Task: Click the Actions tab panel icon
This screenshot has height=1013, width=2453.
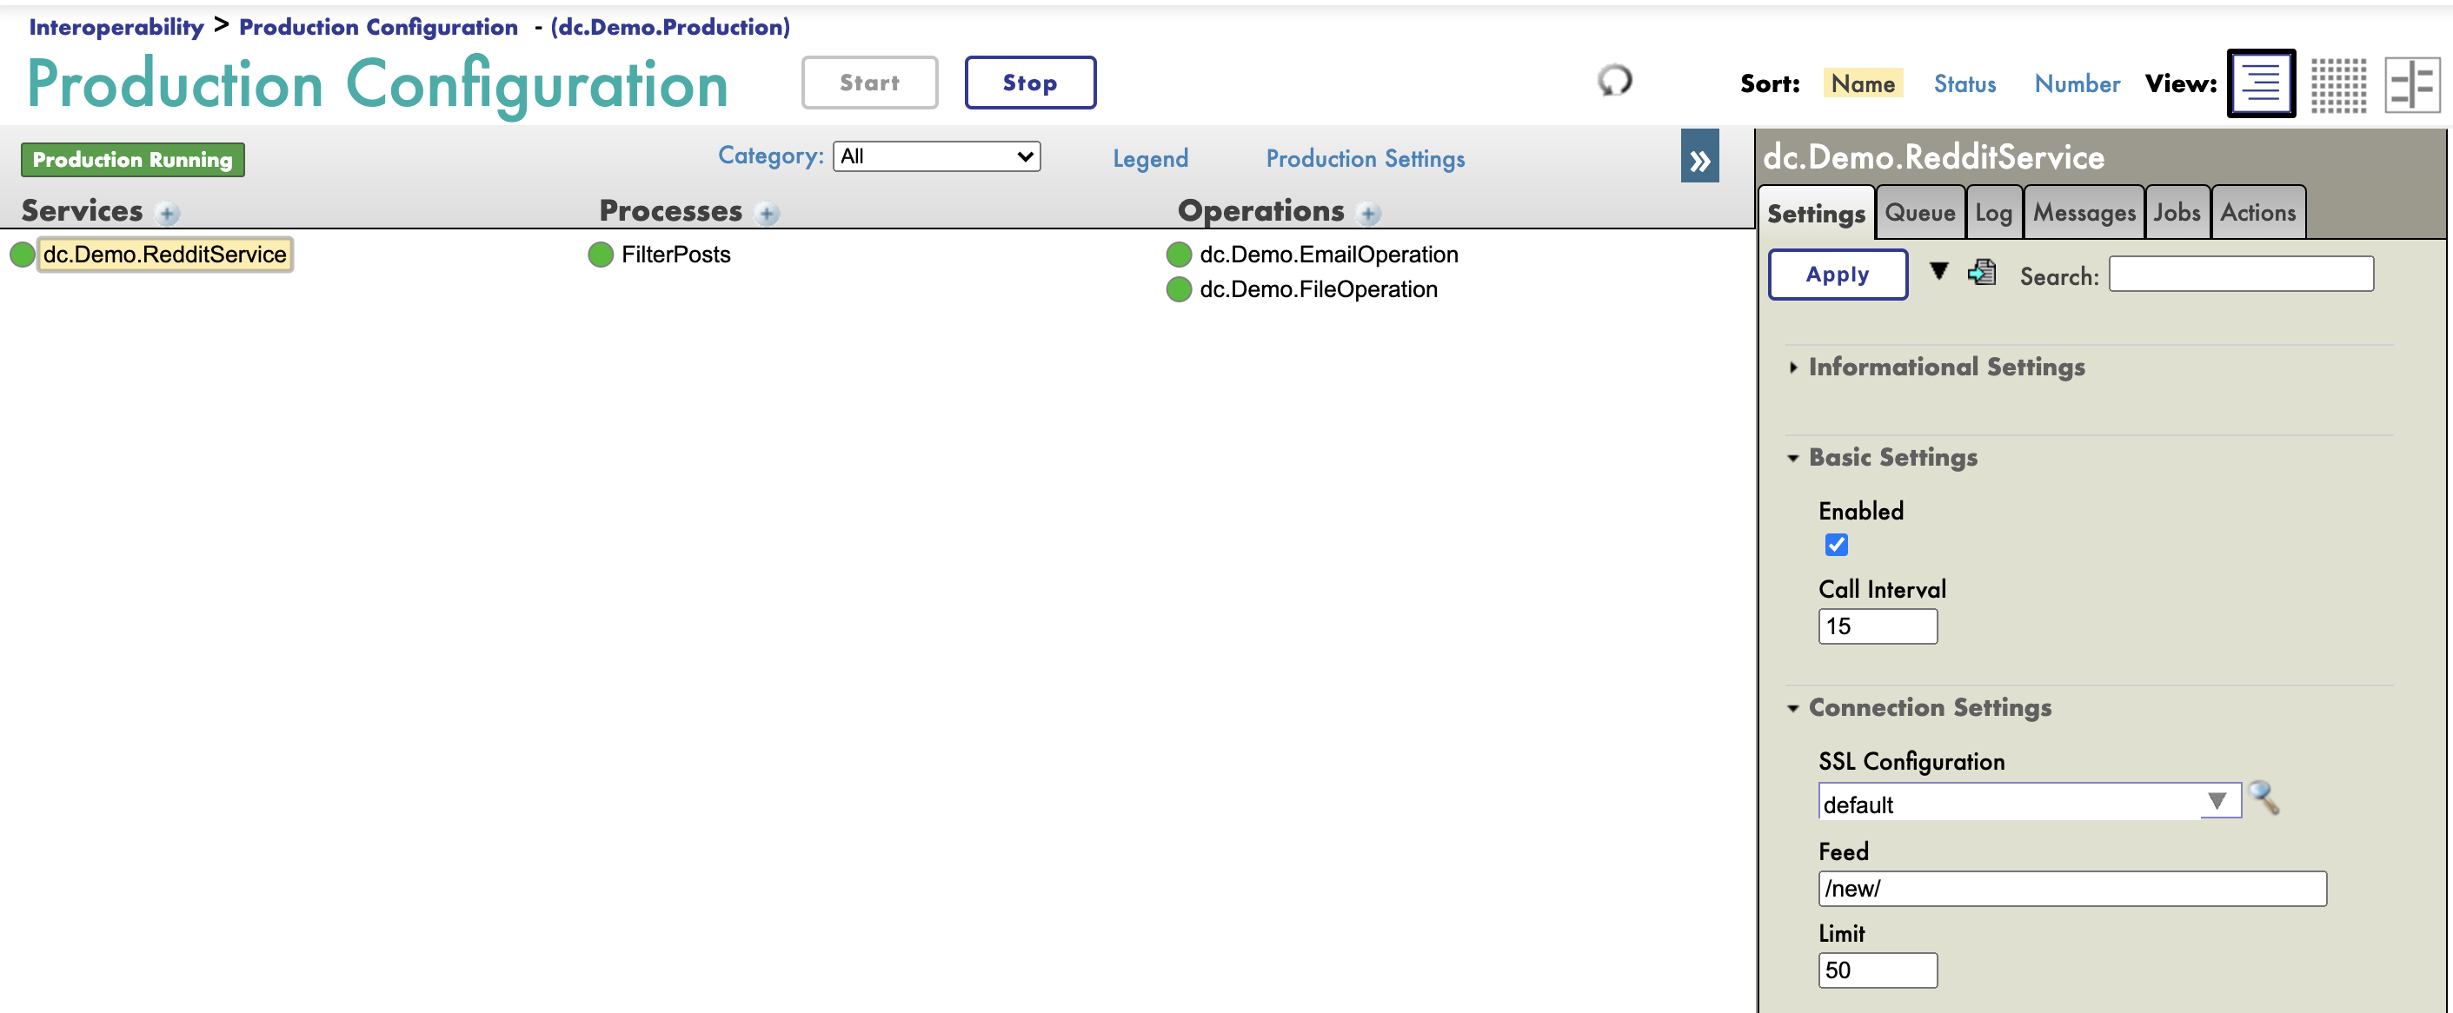Action: click(2259, 213)
